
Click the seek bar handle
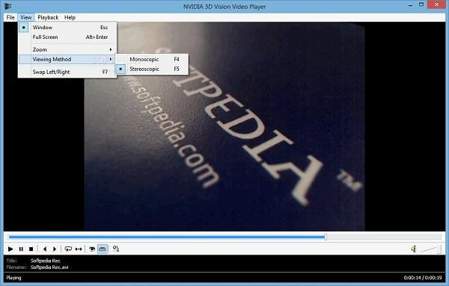point(326,237)
